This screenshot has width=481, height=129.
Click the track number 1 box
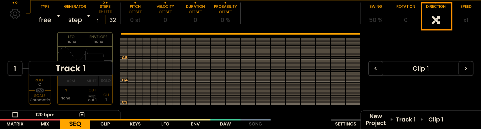pyautogui.click(x=15, y=68)
